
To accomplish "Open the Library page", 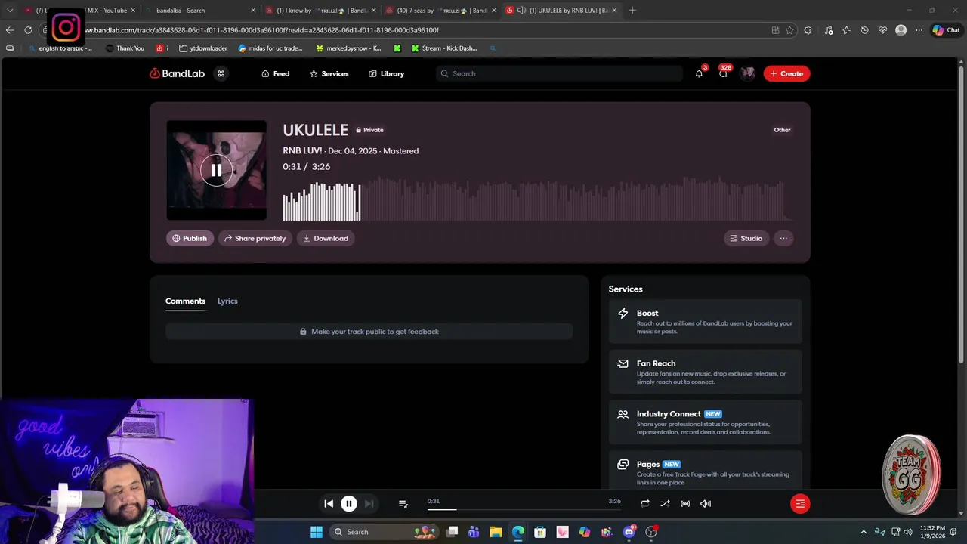I will click(386, 73).
